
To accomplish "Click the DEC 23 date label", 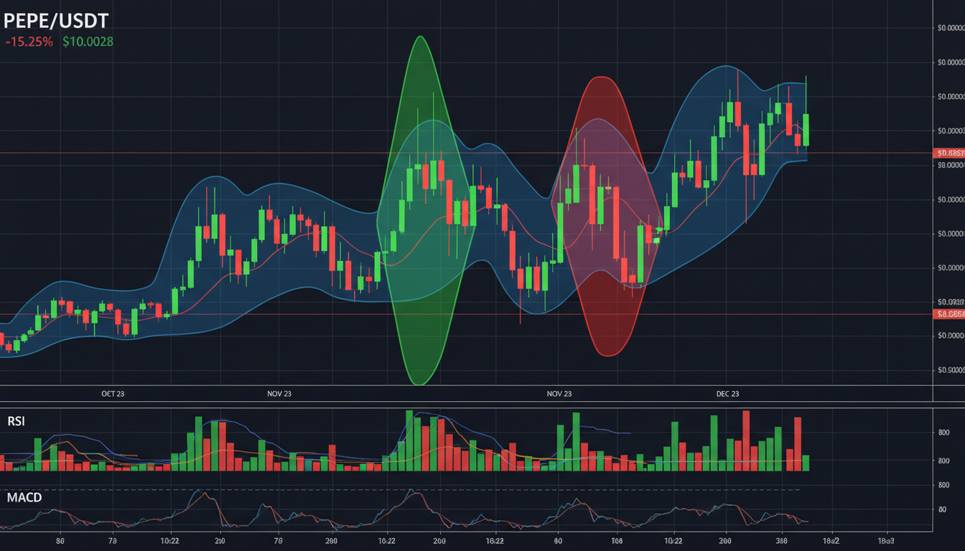I will pos(727,394).
